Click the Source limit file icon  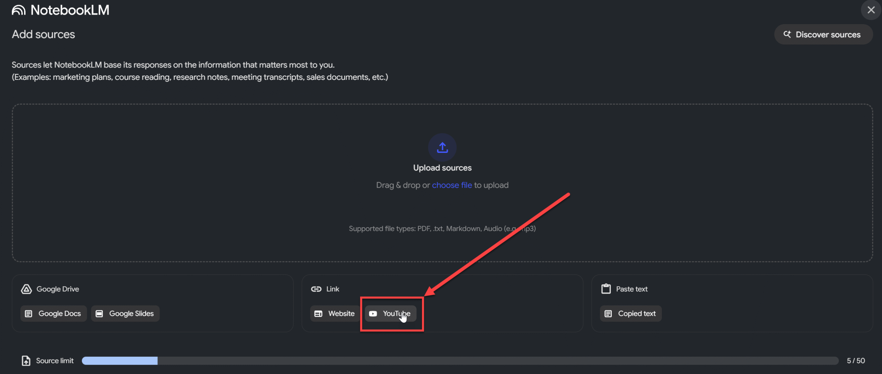coord(26,361)
